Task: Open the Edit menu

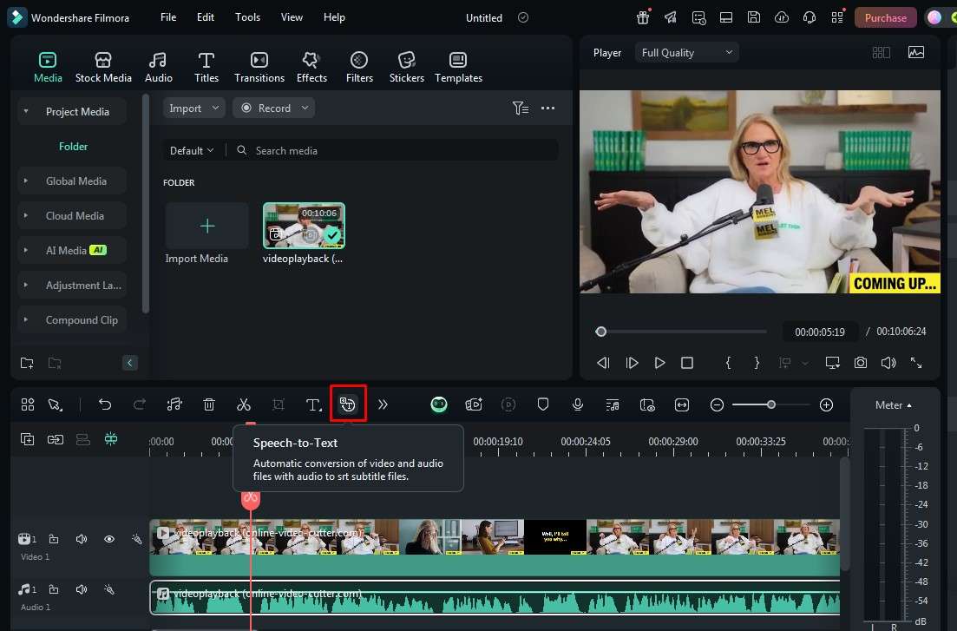Action: click(x=206, y=17)
